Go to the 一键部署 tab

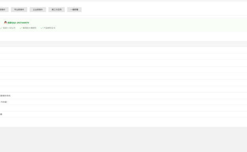[74, 9]
